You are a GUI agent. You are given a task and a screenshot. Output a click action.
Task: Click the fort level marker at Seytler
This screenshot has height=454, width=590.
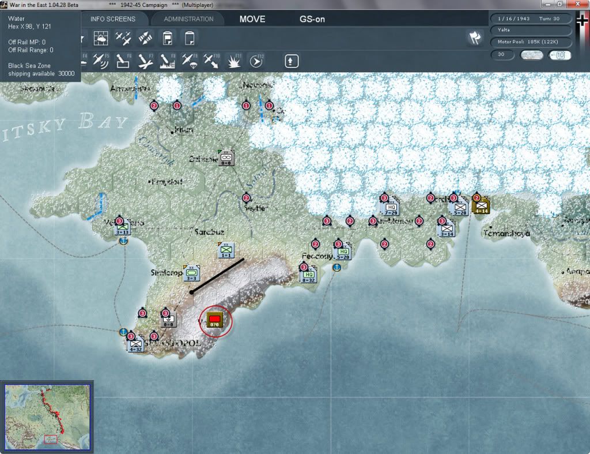(246, 198)
